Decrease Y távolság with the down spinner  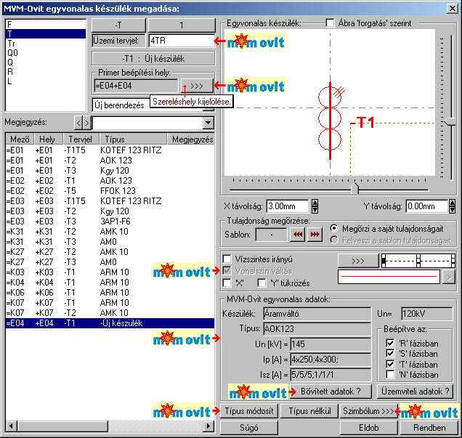453,209
